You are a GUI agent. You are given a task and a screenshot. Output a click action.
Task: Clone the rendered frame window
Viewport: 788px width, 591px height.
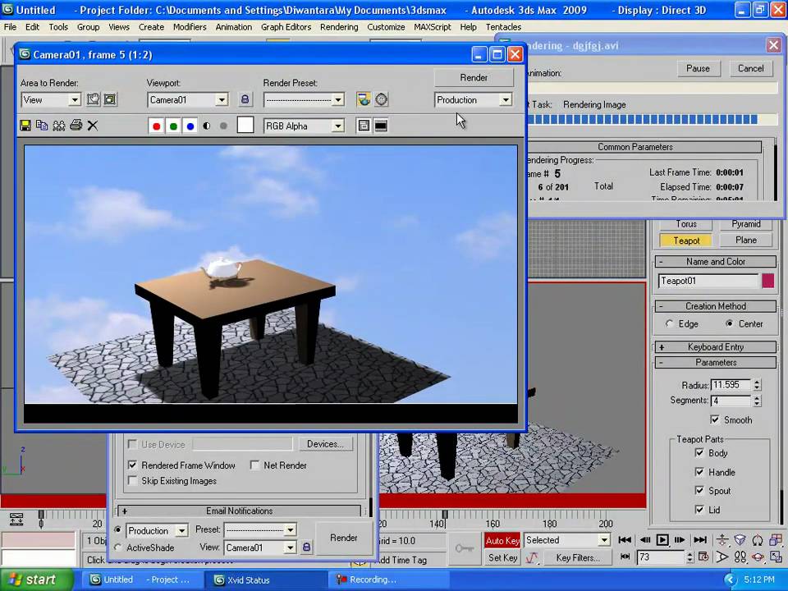59,126
